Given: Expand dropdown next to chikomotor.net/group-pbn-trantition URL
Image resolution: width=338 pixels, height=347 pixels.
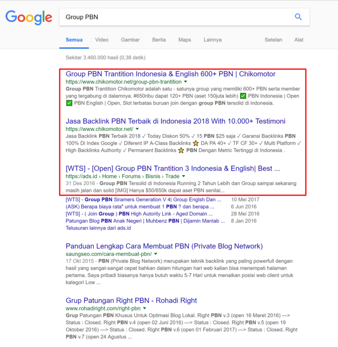Looking at the screenshot, I should (186, 82).
